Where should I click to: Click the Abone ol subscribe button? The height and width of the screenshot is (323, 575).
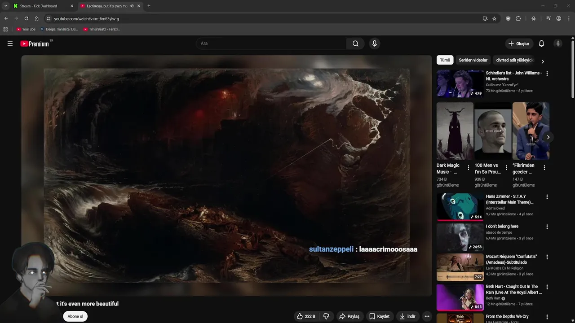[75, 316]
